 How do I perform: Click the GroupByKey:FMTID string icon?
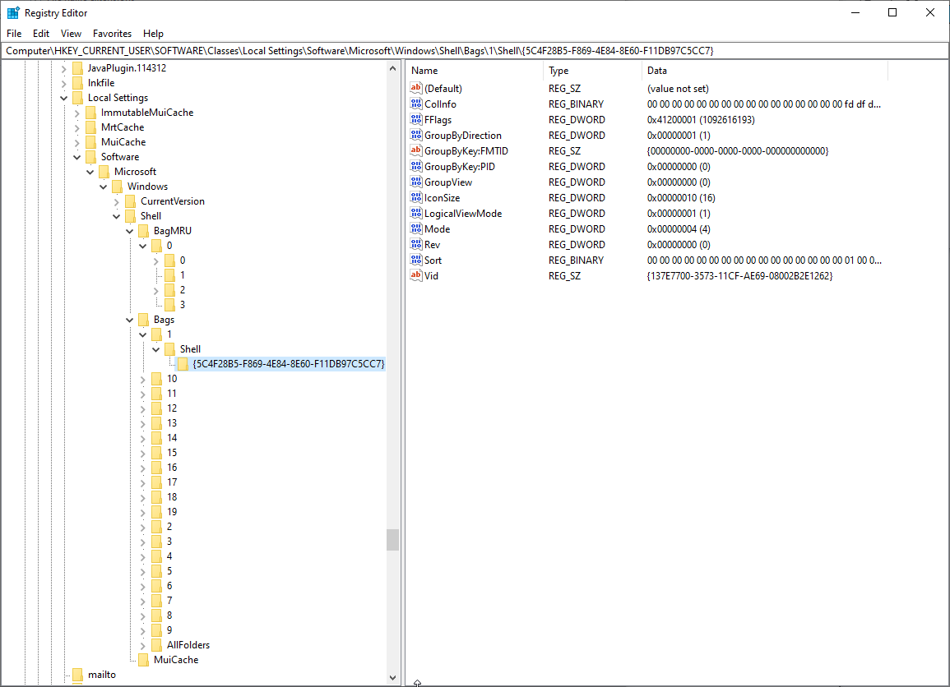[415, 150]
